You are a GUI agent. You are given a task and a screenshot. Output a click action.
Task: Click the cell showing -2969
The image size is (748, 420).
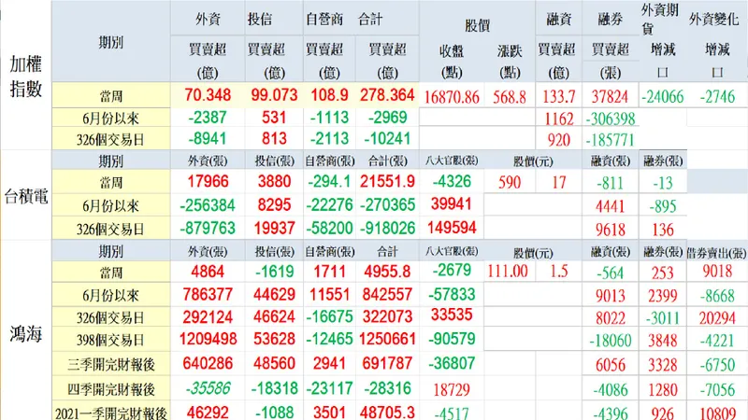coord(387,118)
